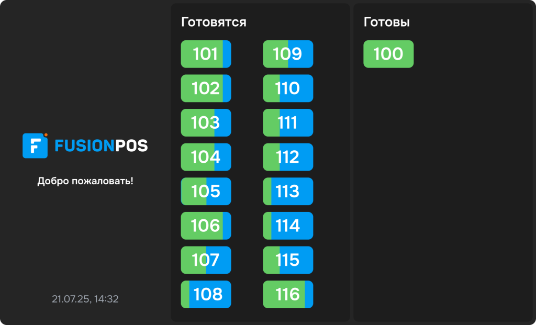Click the FusionPOS logo icon

tap(35, 145)
